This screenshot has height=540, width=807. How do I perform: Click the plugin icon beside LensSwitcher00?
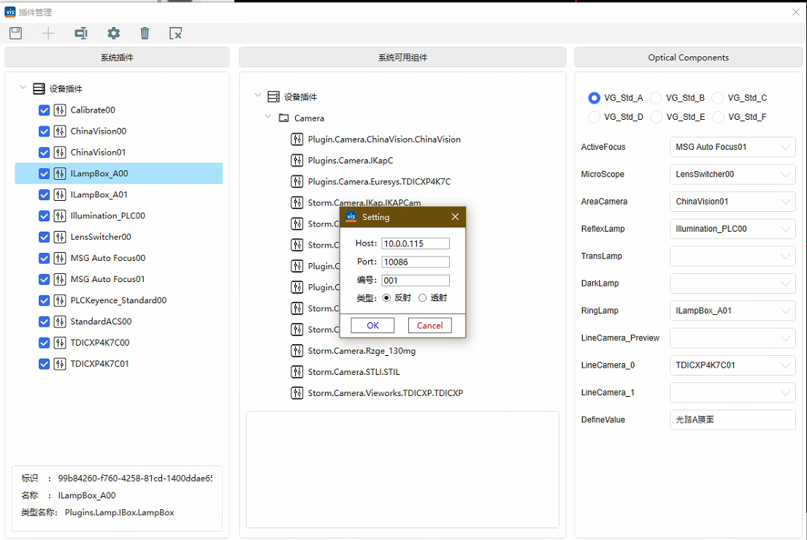(x=60, y=237)
